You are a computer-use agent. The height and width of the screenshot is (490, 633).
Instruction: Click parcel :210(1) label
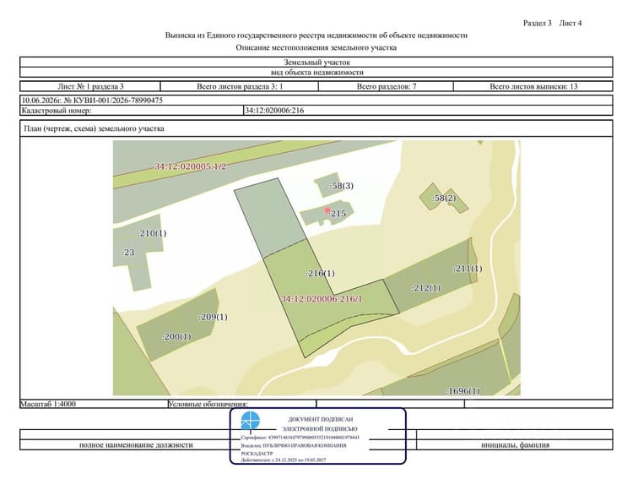(152, 233)
